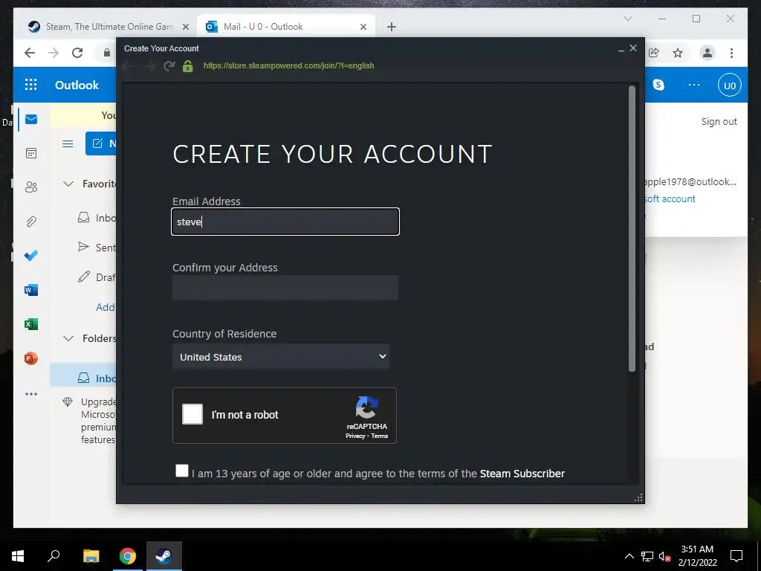The height and width of the screenshot is (571, 761).
Task: Click reCAPTCHA Terms link
Action: [x=380, y=436]
